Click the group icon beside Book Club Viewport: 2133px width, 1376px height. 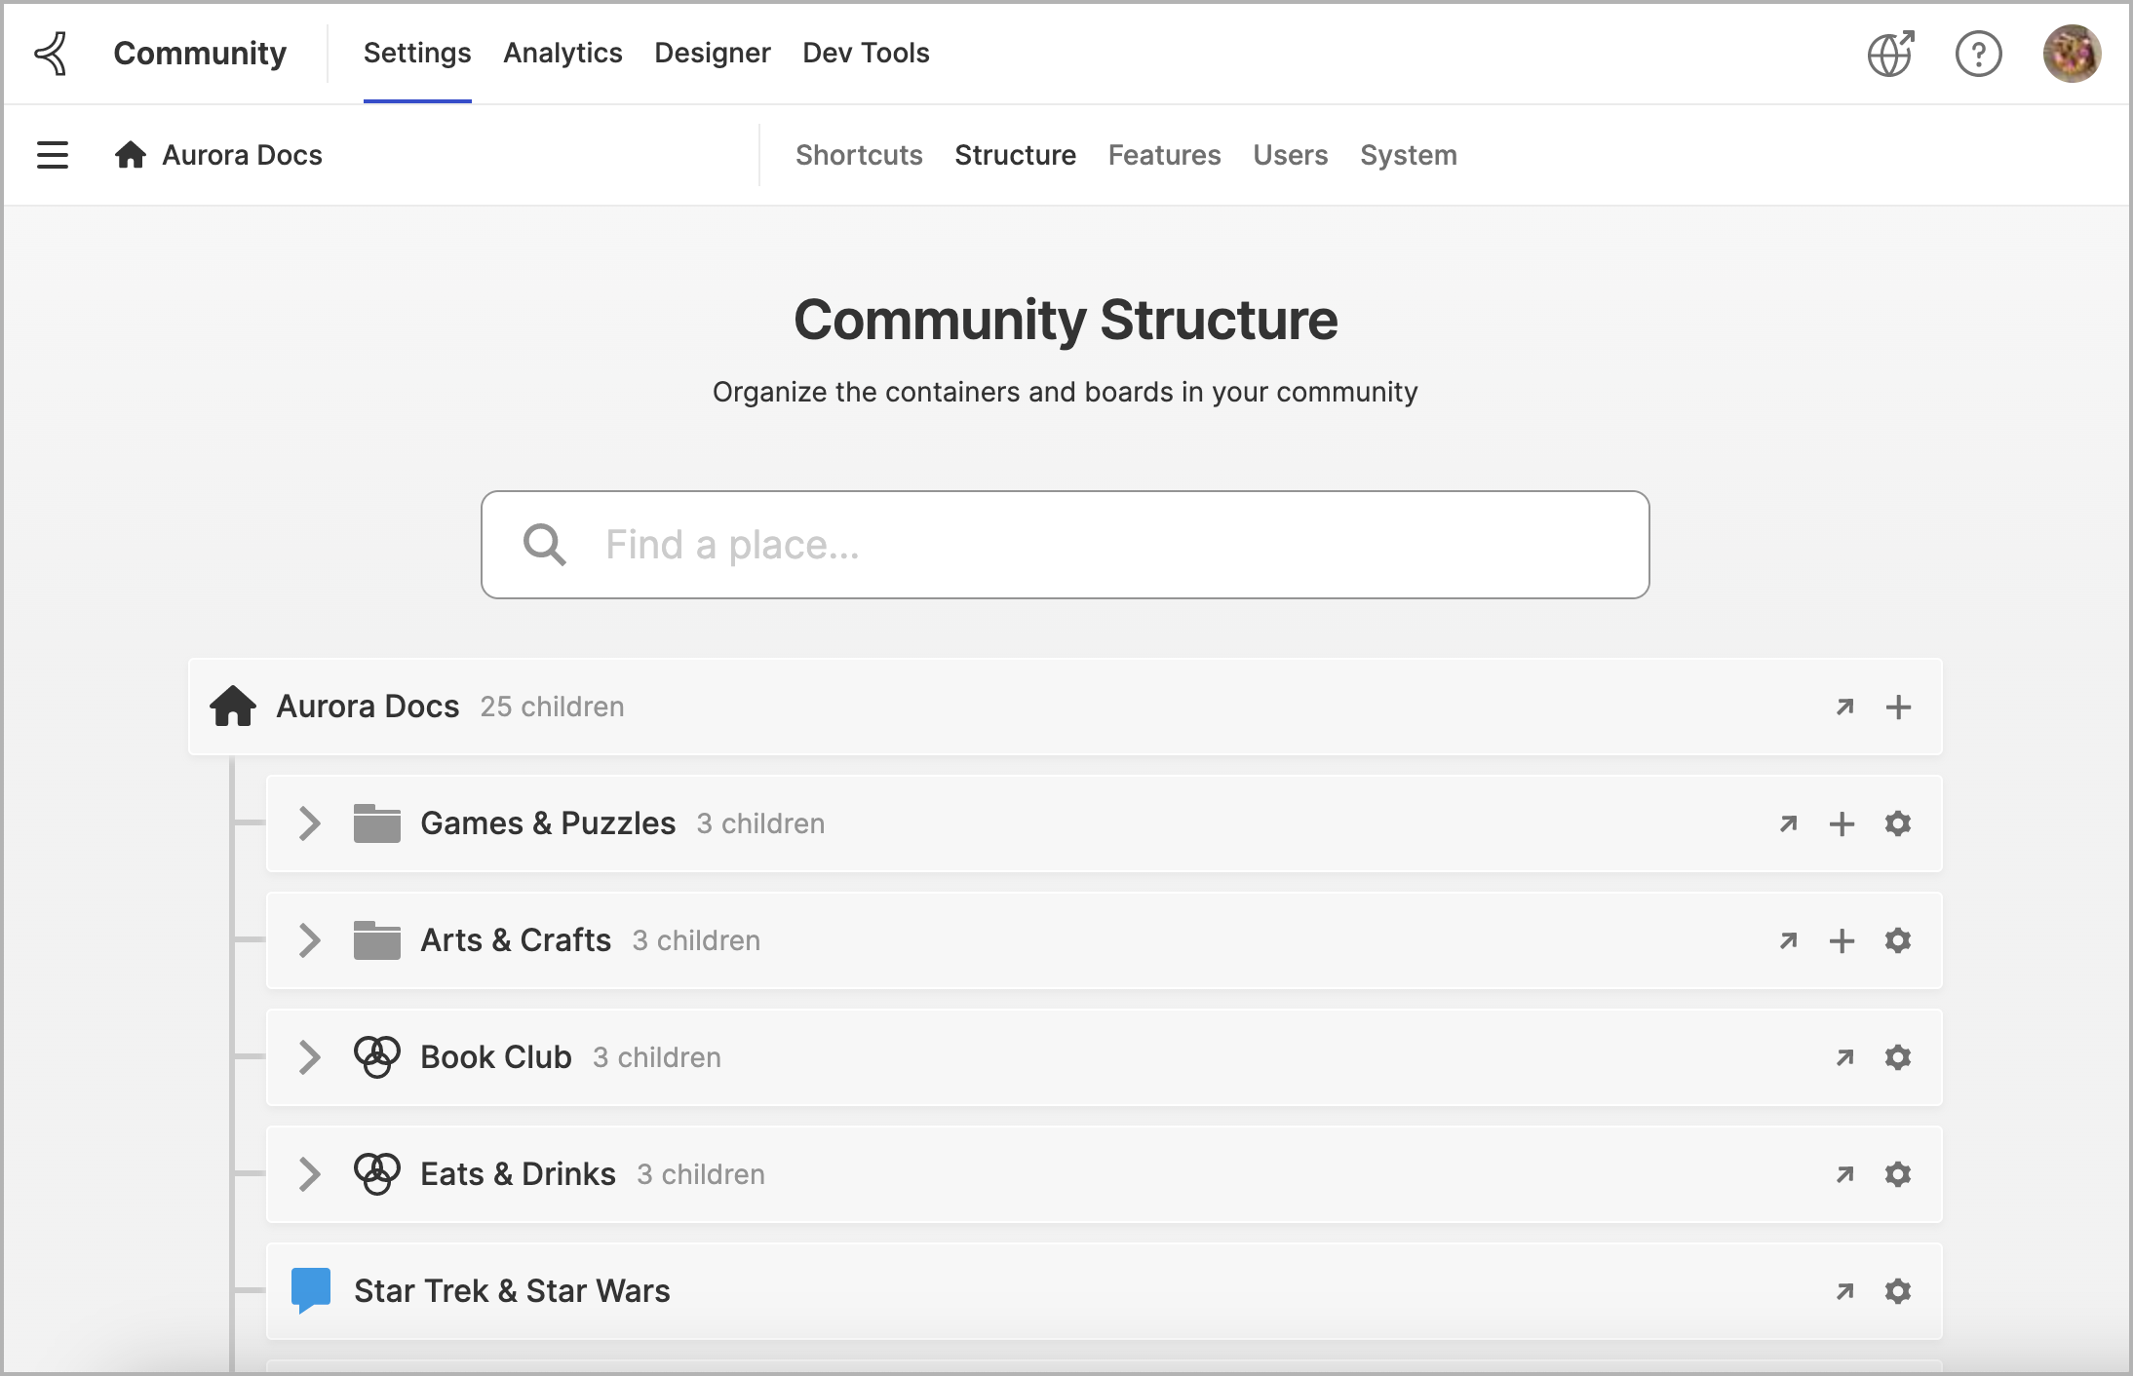[x=377, y=1056]
